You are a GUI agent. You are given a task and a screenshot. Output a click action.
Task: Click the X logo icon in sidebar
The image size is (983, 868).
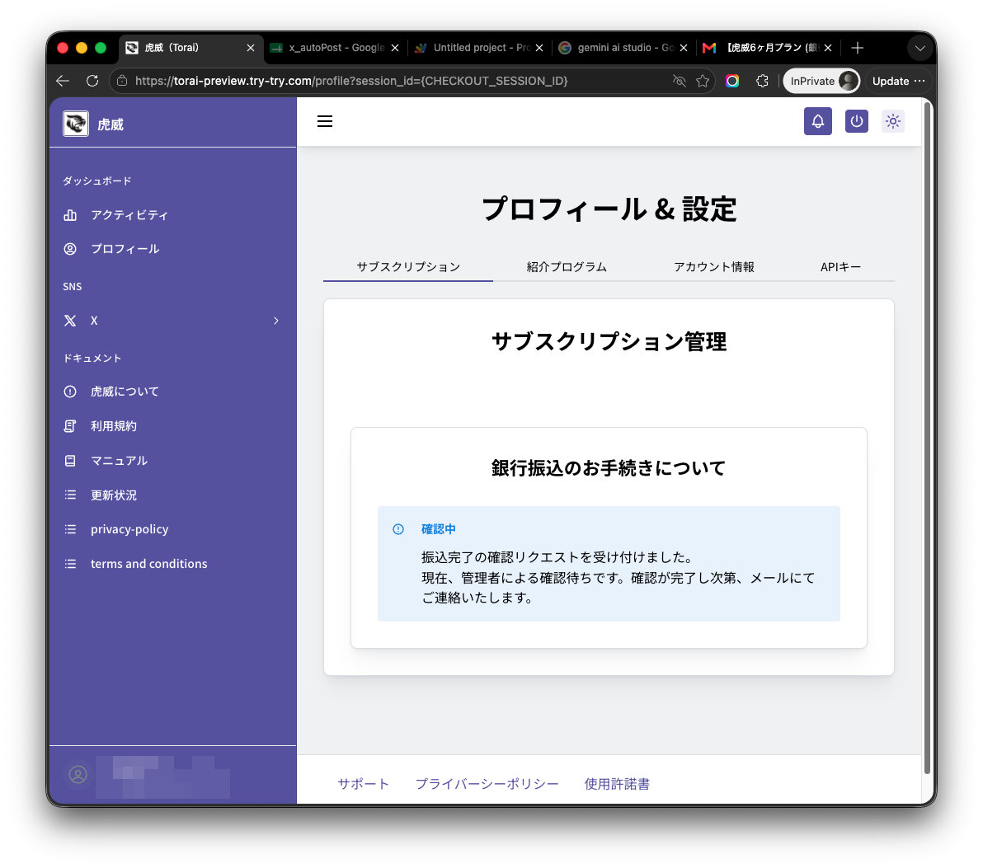tap(70, 321)
